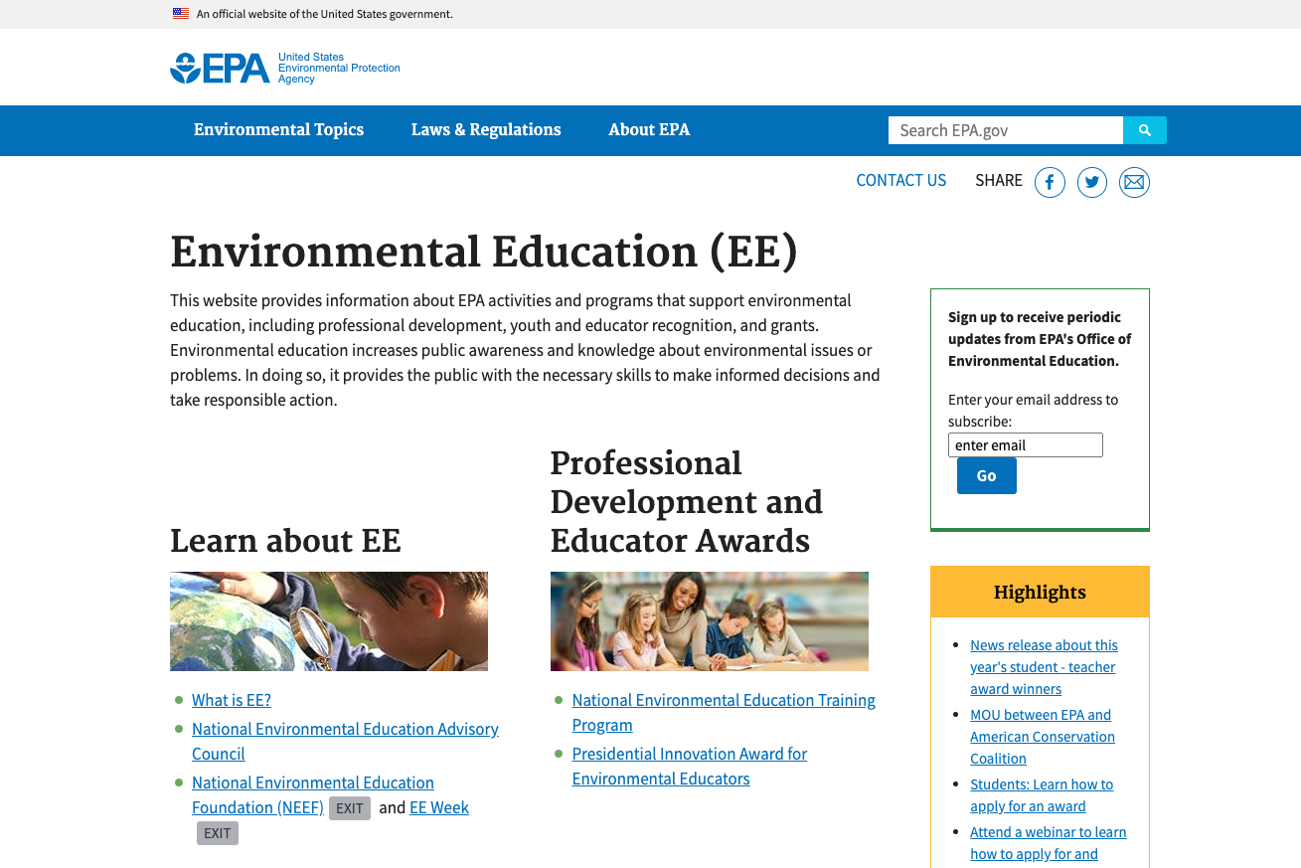This screenshot has height=868, width=1301.
Task: Open the student-teacher award winners news release
Action: [1043, 666]
